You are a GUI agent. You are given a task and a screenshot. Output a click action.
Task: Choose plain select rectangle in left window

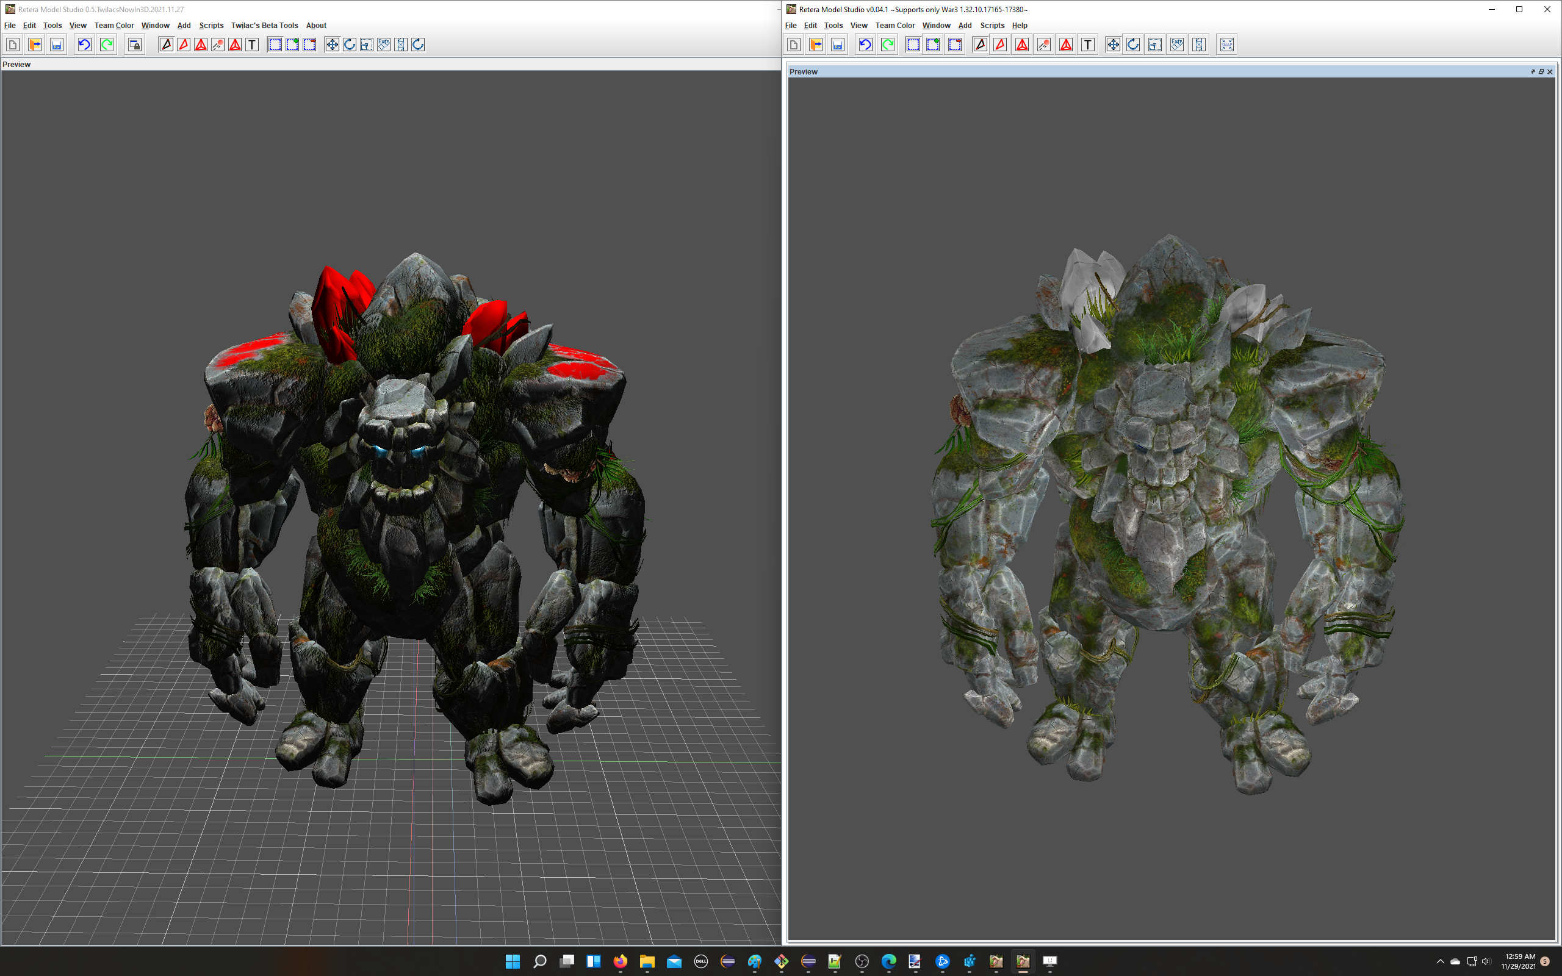click(x=275, y=45)
